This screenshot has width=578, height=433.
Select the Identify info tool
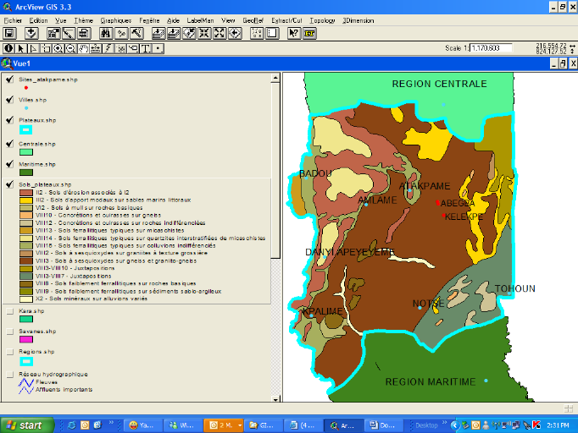[8, 48]
